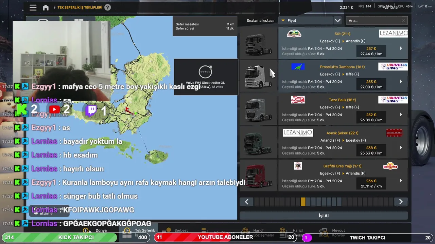Open the hamburger main menu

[x=33, y=7]
